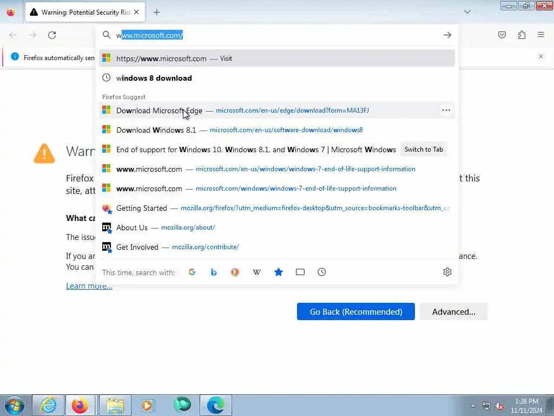The width and height of the screenshot is (554, 416).
Task: Open Microsoft Edge from the taskbar
Action: tap(216, 405)
